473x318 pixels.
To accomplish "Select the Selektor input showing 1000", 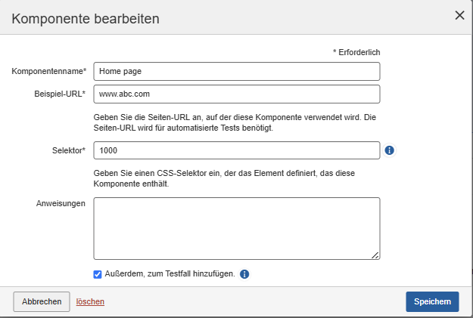I will pyautogui.click(x=236, y=150).
